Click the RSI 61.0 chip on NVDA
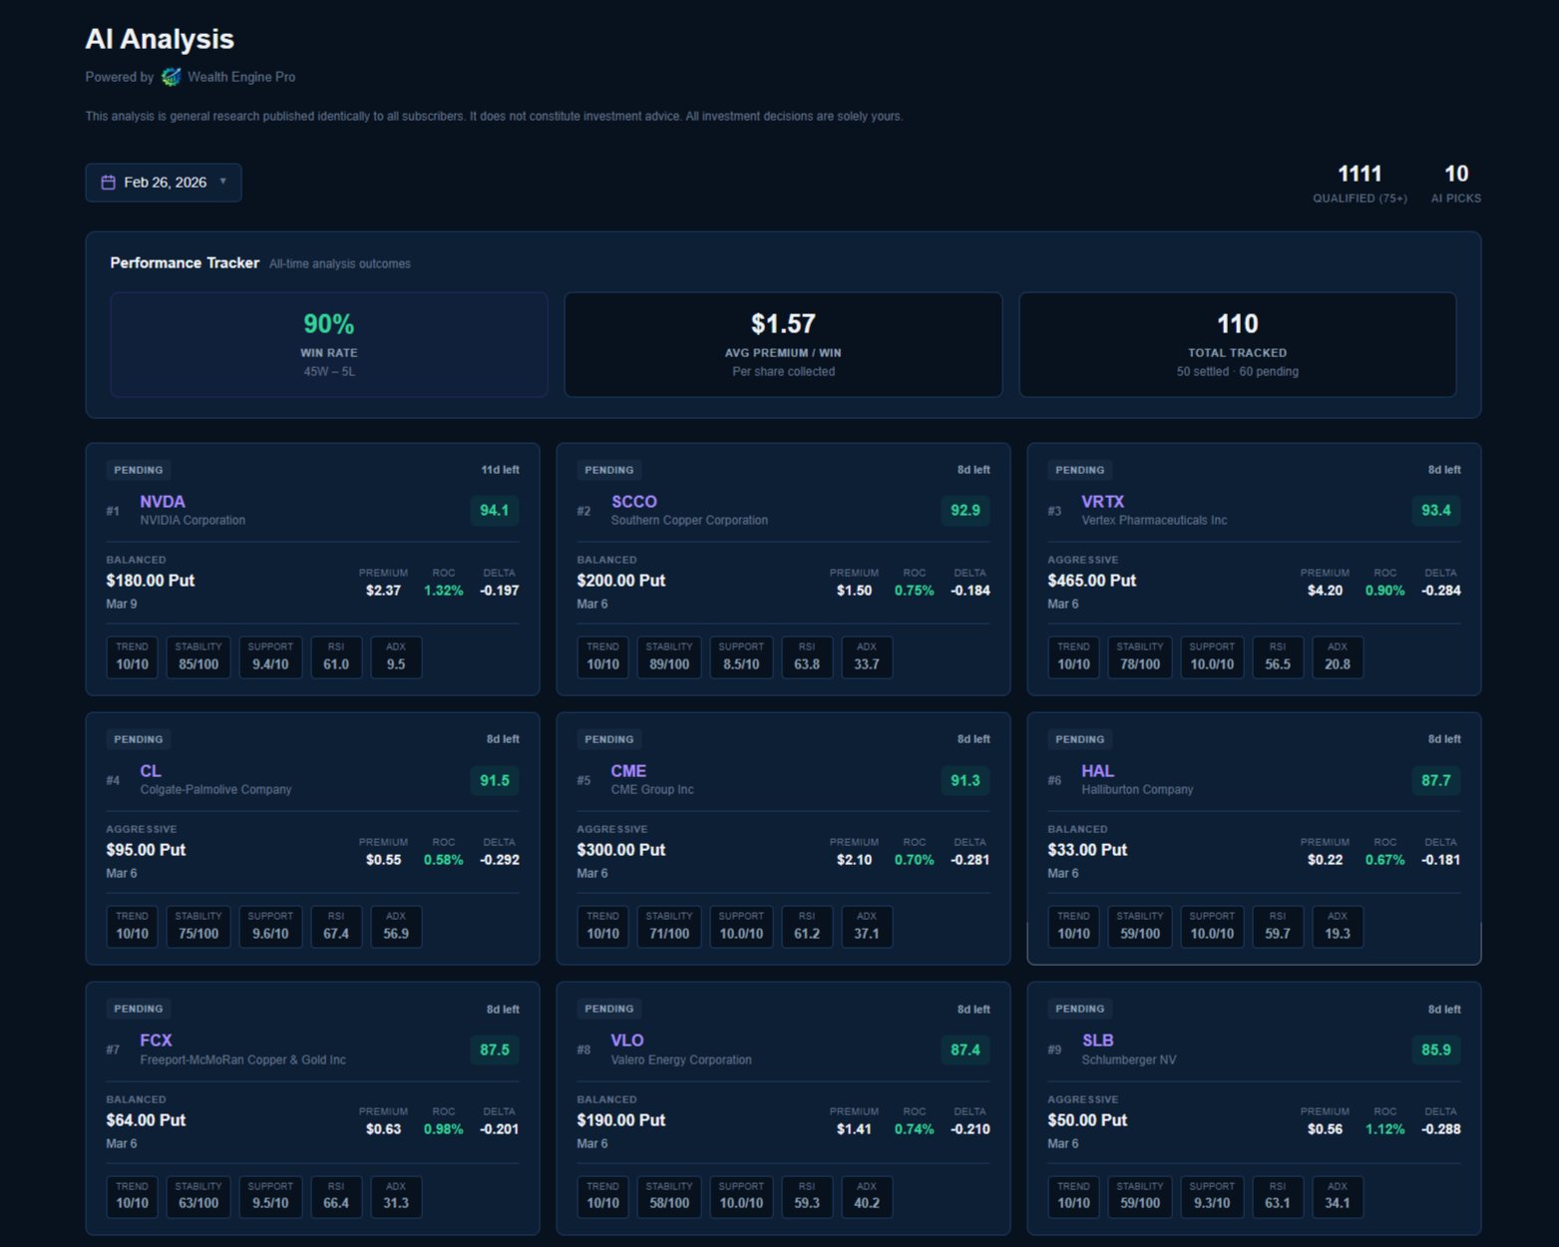The image size is (1559, 1247). pos(336,656)
